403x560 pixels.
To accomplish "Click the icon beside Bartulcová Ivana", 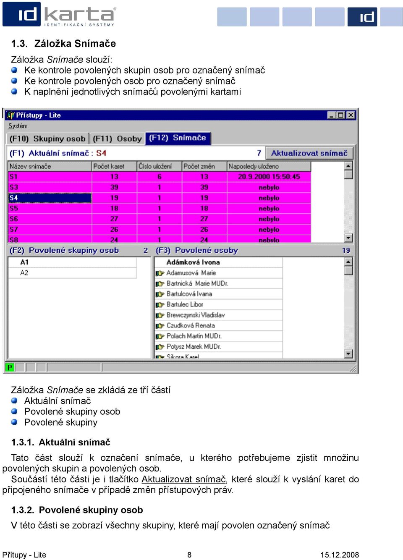I will pyautogui.click(x=160, y=294).
